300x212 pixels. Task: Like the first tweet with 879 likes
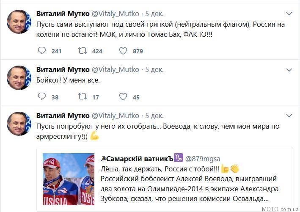click(x=123, y=51)
